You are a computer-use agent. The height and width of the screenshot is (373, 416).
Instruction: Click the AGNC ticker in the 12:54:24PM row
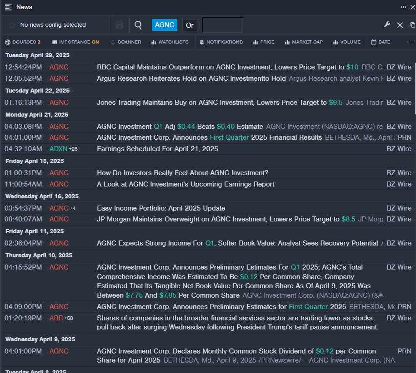coord(59,67)
